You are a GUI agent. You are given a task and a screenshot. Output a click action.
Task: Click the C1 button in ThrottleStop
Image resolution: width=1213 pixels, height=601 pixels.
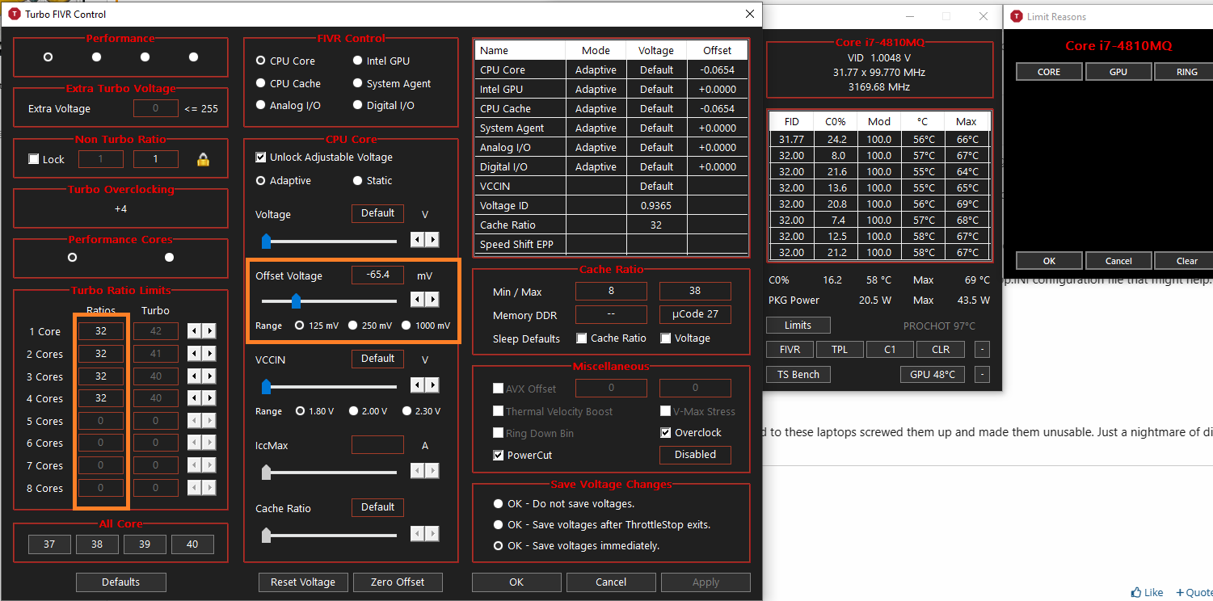[890, 350]
